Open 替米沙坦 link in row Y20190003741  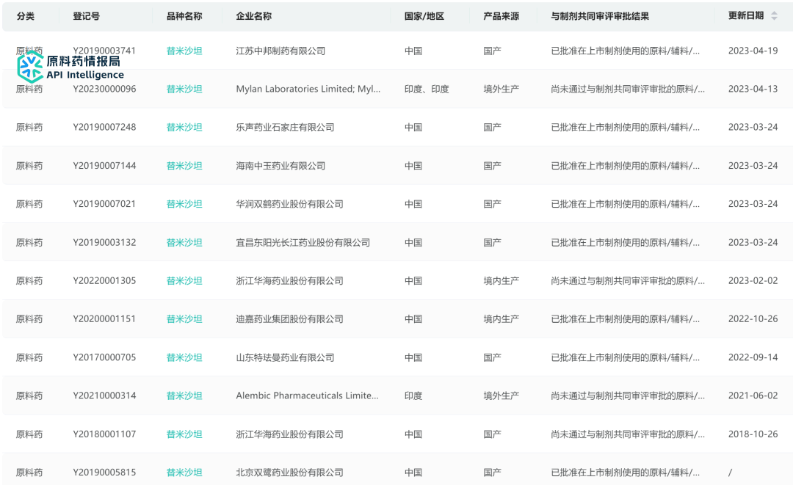pos(184,51)
